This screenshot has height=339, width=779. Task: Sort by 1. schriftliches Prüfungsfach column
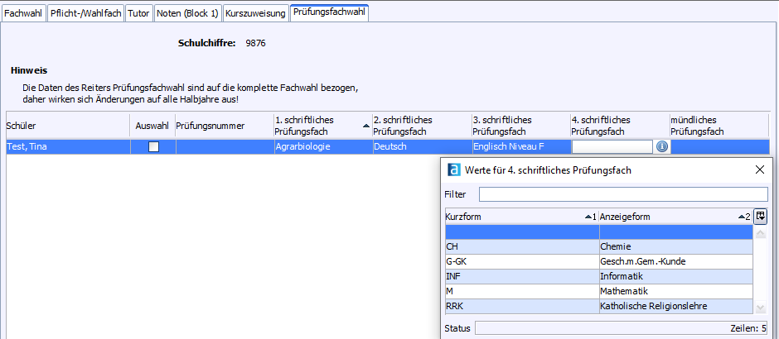coord(322,126)
